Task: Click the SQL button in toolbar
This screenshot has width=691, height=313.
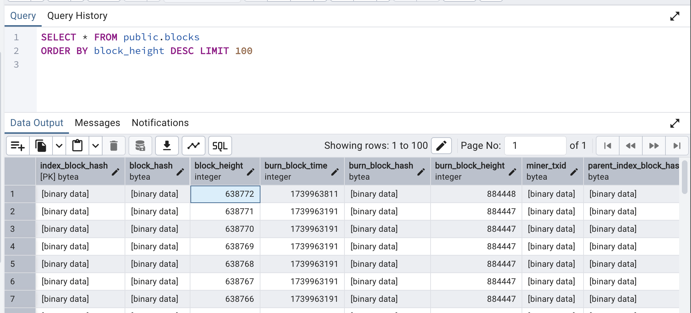Action: [x=220, y=146]
